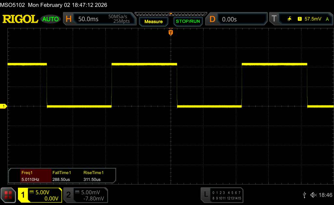Open the 50.0ms timebase scale setting
The height and width of the screenshot is (205, 334).
coord(88,19)
